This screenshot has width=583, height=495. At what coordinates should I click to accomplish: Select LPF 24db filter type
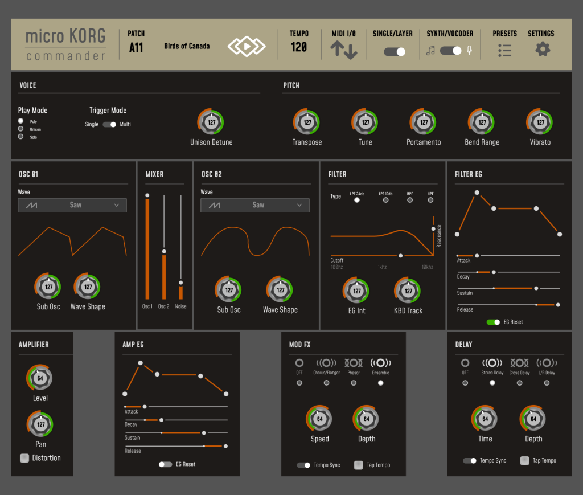356,200
